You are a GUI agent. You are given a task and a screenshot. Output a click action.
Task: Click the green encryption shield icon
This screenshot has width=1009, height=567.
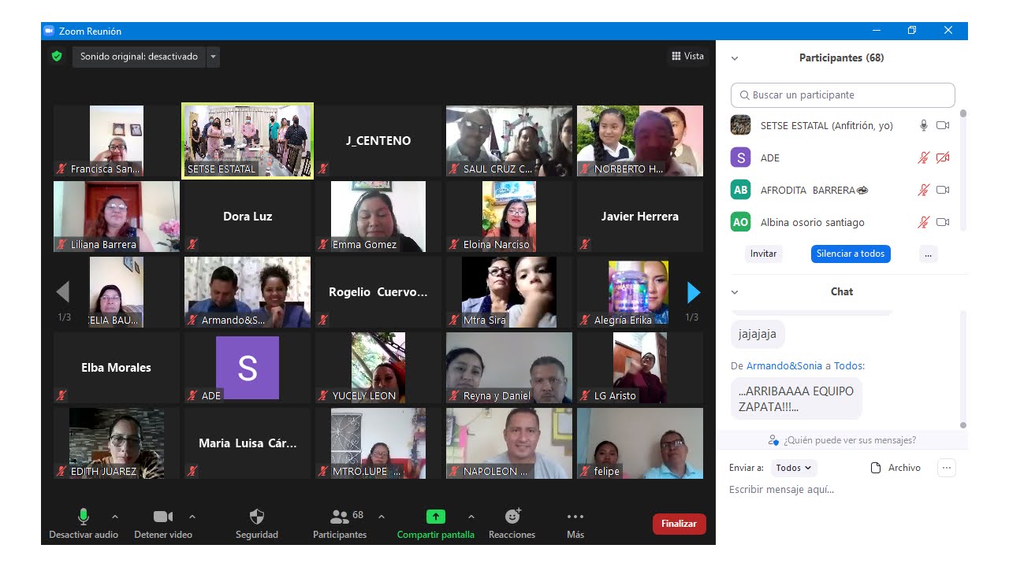(x=57, y=57)
